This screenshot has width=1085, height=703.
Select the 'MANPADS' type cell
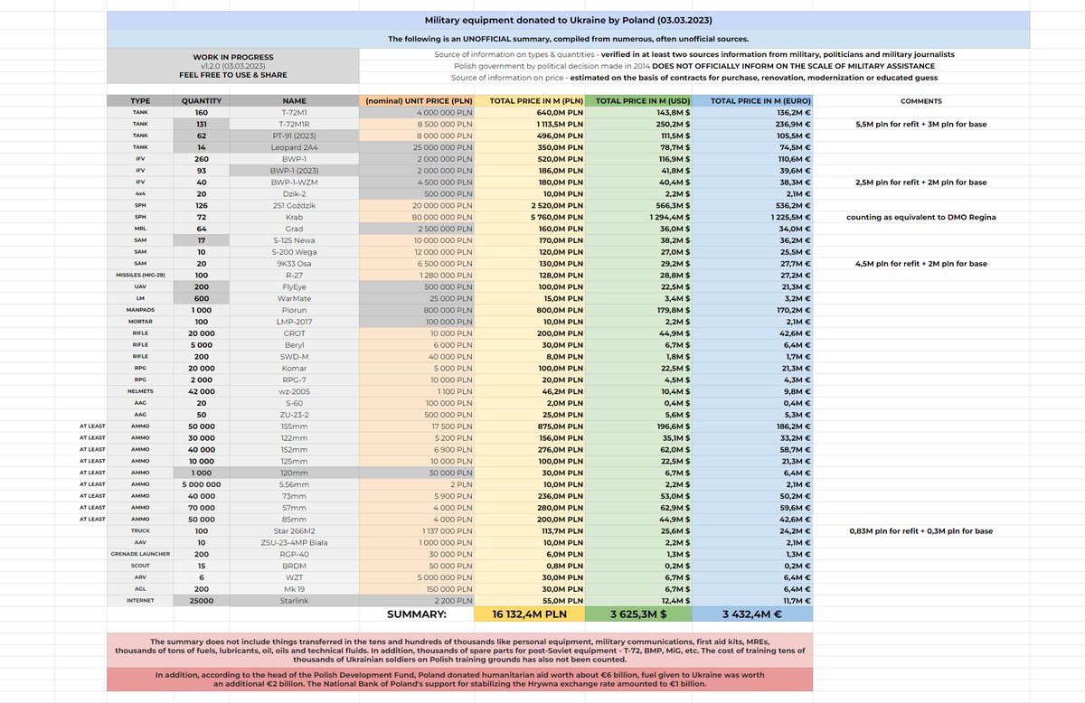pos(140,310)
